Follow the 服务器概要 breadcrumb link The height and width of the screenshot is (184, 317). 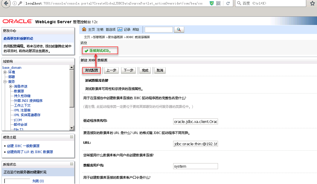coord(115,37)
